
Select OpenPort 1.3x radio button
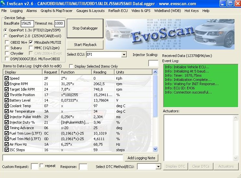(x=6, y=30)
